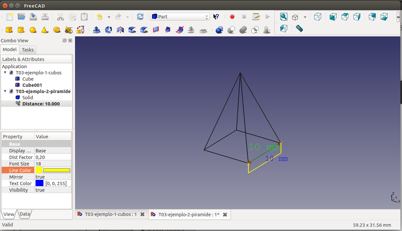Close the T03-ejemplo-1-cubos document tab

click(142, 215)
